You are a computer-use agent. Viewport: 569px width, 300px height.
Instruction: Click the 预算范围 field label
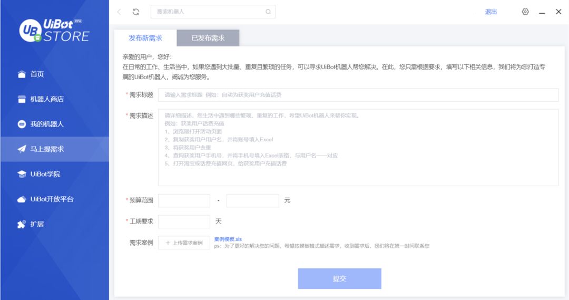(141, 200)
